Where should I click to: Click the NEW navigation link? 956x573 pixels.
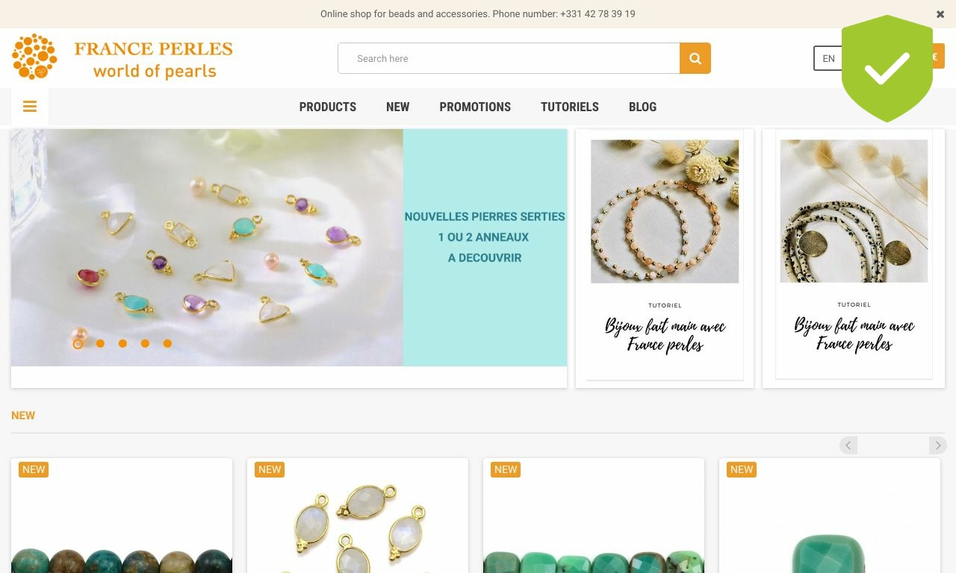(x=397, y=107)
